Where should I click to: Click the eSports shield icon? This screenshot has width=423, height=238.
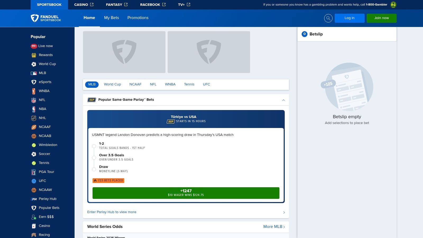34,82
